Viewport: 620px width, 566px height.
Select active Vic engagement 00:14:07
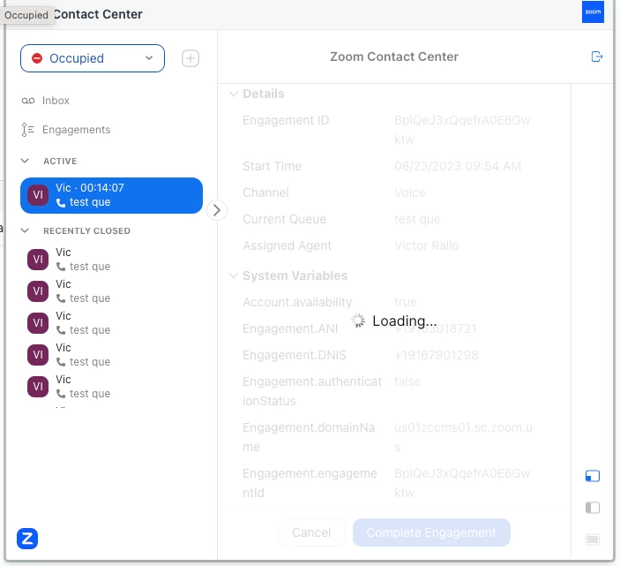click(111, 195)
